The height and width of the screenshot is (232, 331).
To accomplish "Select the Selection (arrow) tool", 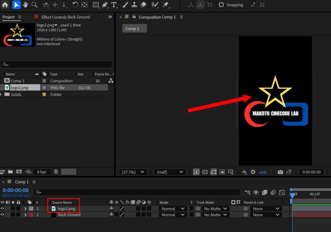I will click(16, 5).
